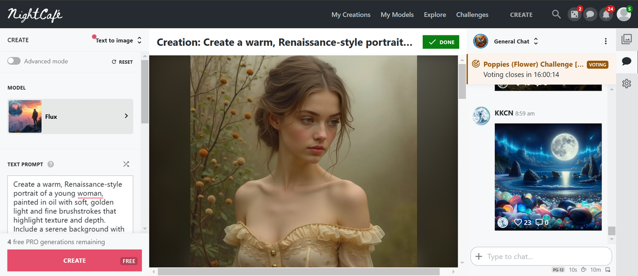Click the Flux model thumbnail image
638x276 pixels.
(25, 116)
